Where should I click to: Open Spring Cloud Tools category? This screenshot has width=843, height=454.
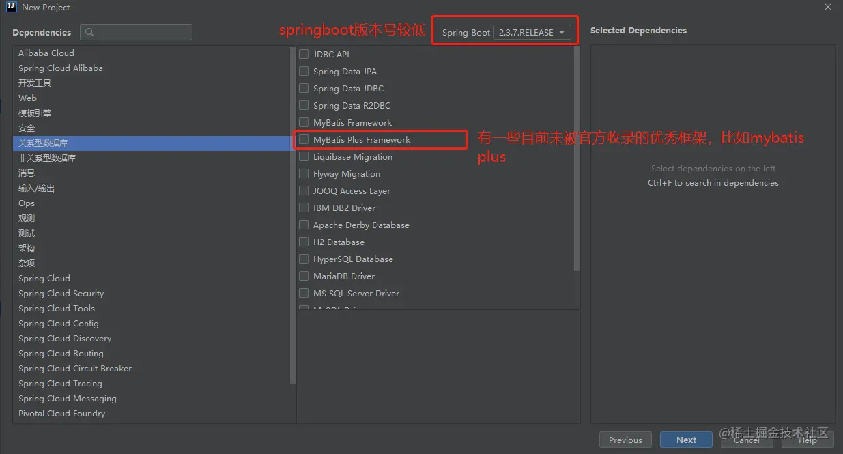click(x=152, y=308)
